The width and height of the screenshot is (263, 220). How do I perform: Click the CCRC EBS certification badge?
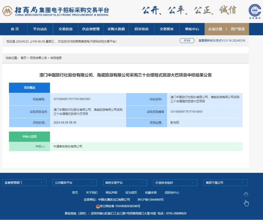(255, 12)
